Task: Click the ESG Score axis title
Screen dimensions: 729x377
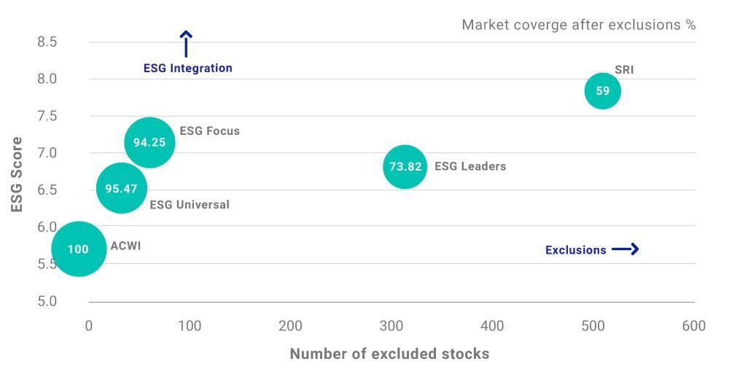Action: click(x=17, y=174)
